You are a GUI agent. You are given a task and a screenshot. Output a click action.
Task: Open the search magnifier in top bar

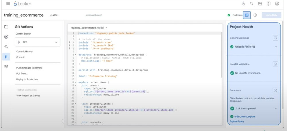point(251,3)
